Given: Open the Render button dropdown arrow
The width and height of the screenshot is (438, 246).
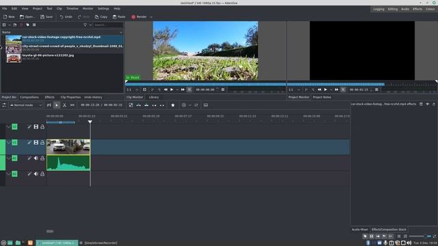Looking at the screenshot, I should (151, 17).
